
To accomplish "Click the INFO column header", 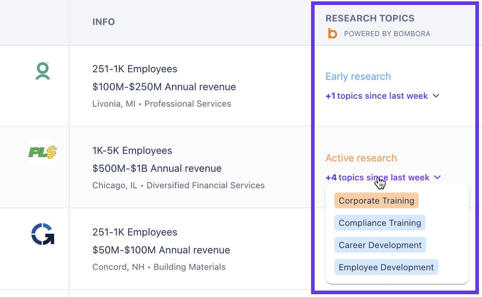I will click(104, 22).
